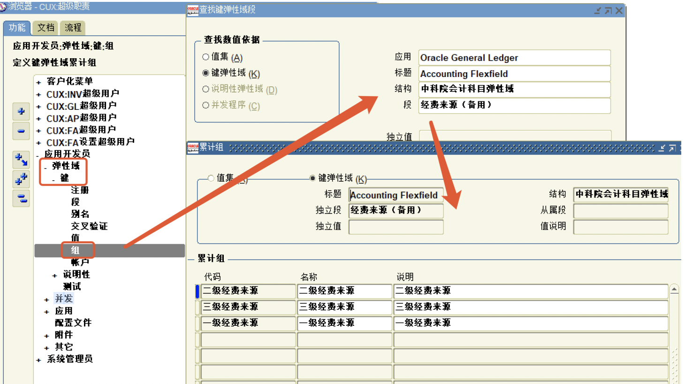685x384 pixels.
Task: Maximize the 查找键弹性域段 window
Action: 608,10
